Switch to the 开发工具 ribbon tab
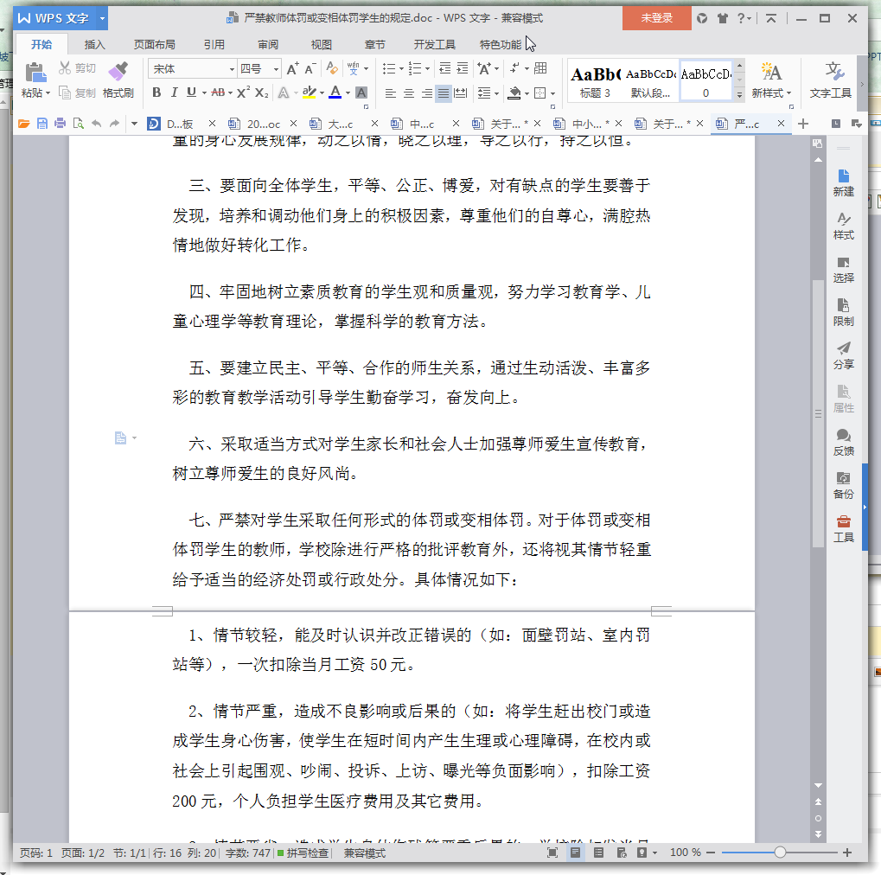Image resolution: width=881 pixels, height=875 pixels. click(434, 44)
